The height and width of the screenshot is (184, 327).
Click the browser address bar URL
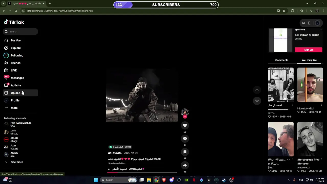coord(60,11)
